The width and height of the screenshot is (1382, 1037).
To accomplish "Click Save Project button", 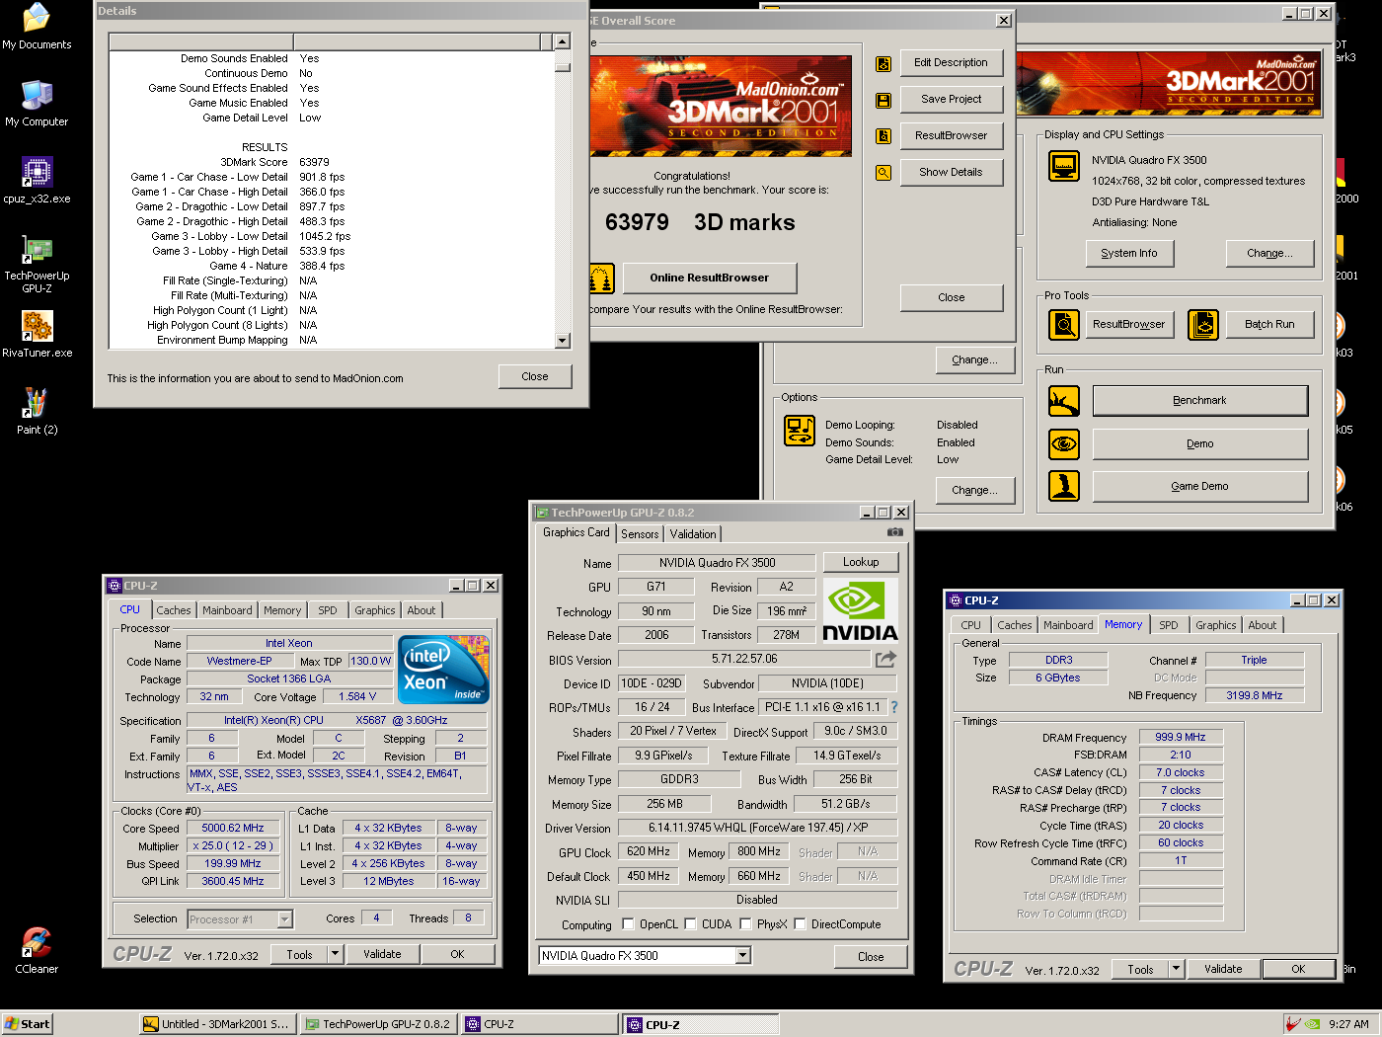I will (x=951, y=99).
